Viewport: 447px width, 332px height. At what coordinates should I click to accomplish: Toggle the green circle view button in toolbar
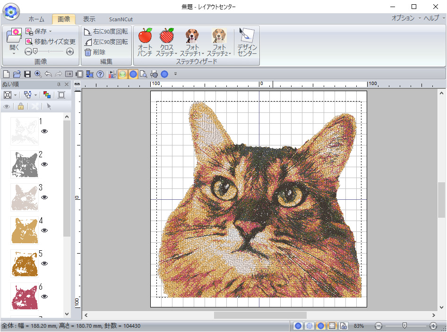coord(122,74)
